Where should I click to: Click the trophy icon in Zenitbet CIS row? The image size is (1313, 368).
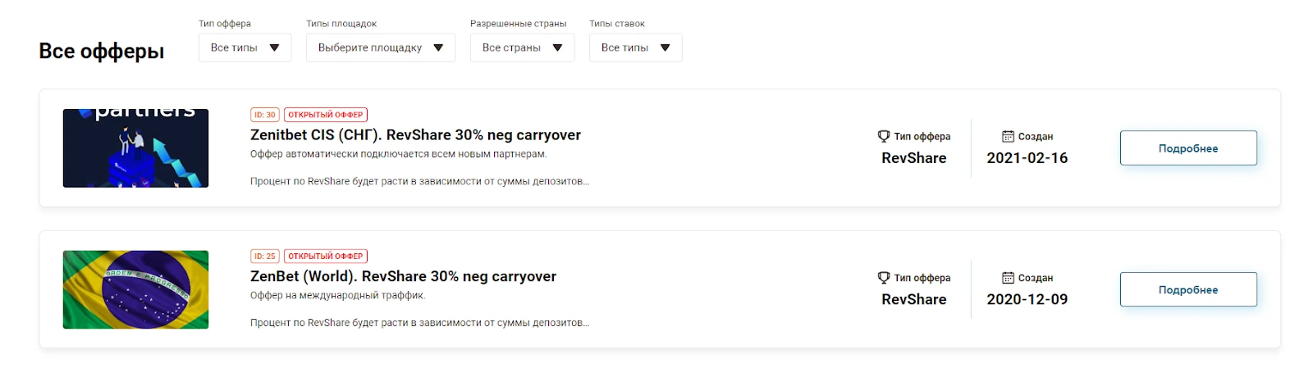point(884,137)
